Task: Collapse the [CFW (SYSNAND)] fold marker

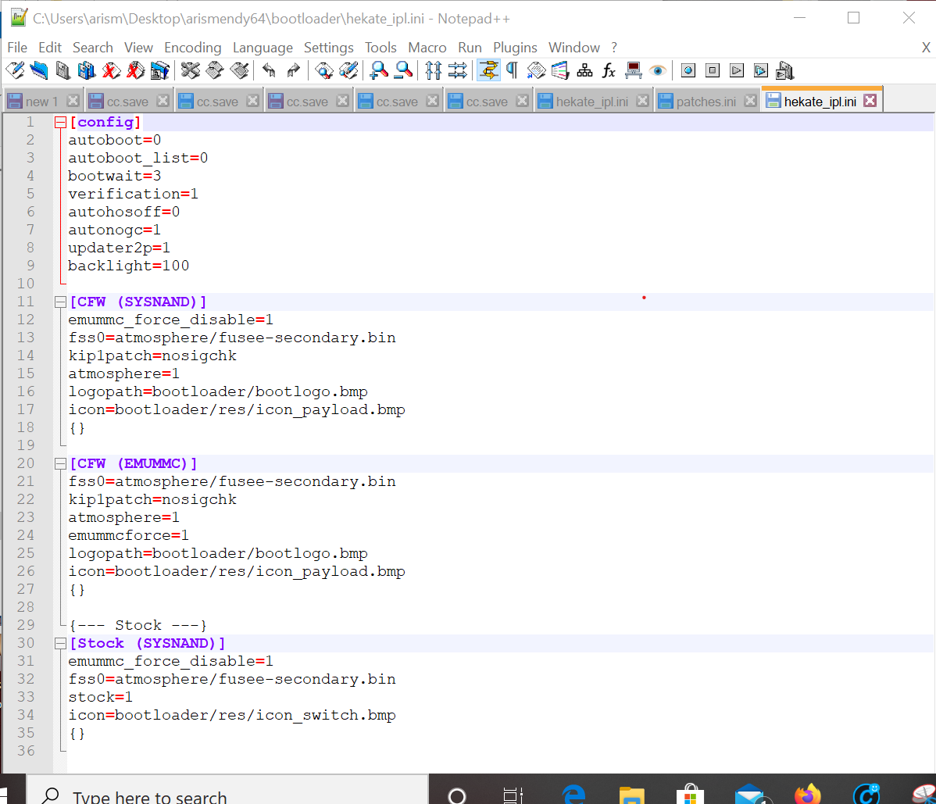Action: 59,302
